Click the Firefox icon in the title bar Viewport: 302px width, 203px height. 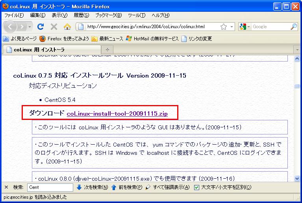(6, 6)
